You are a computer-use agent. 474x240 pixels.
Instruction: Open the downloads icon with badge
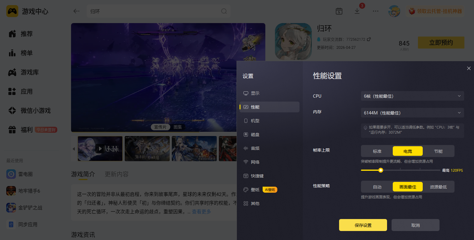357,11
